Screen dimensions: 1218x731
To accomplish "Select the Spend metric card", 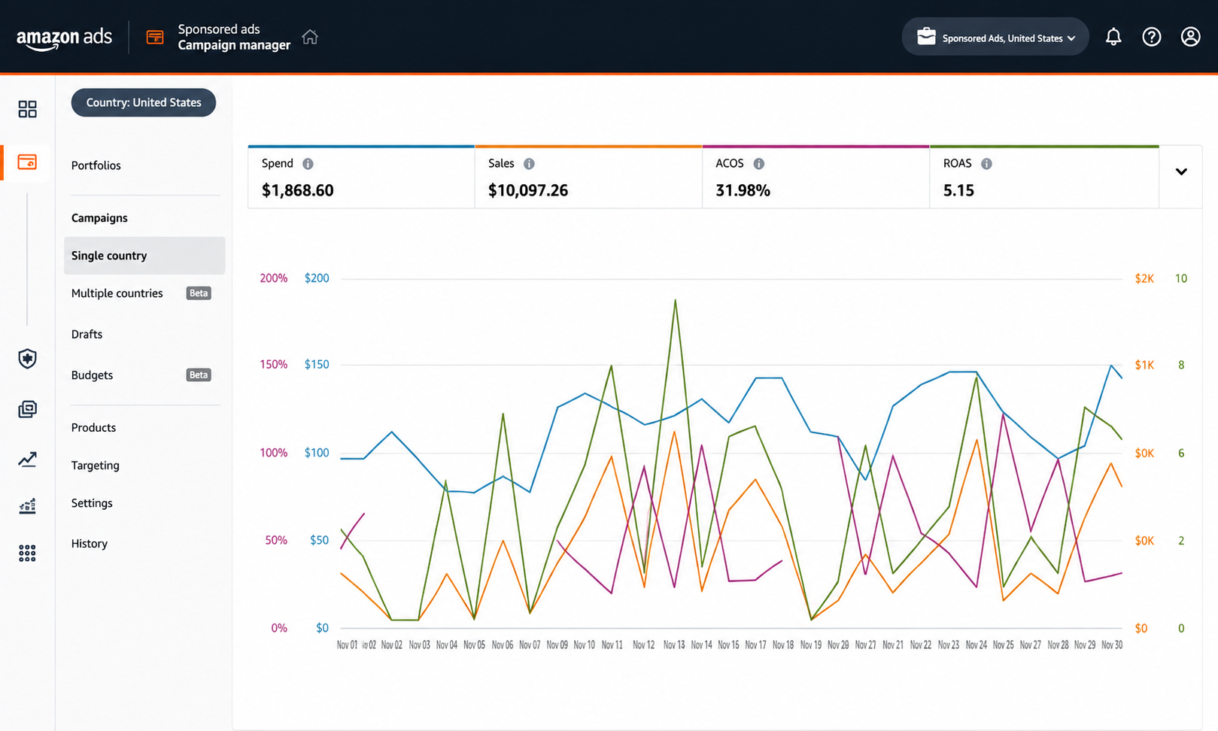I will pyautogui.click(x=361, y=177).
